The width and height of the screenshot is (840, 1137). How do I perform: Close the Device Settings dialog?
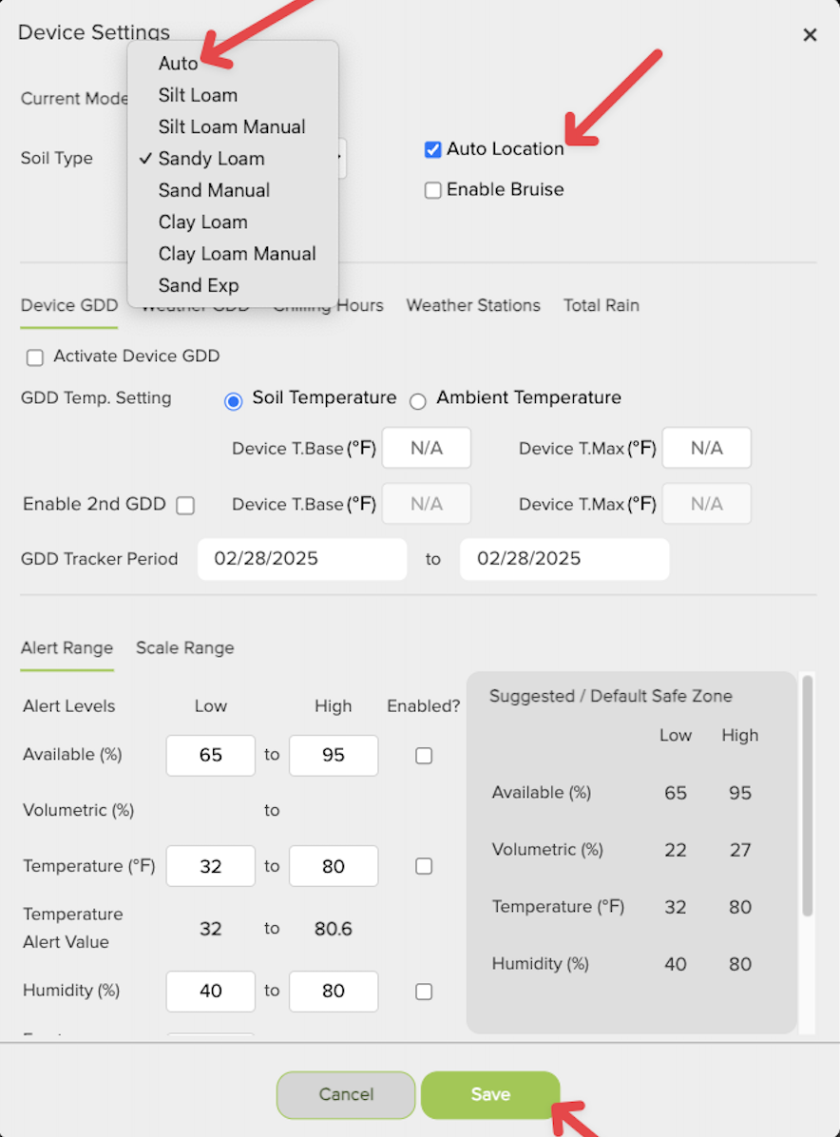[x=810, y=34]
